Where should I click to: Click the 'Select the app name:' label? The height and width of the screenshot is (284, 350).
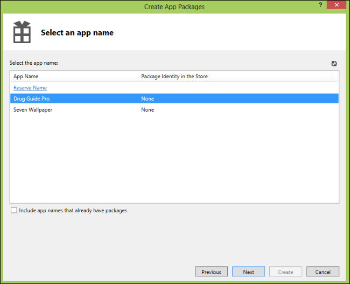34,64
